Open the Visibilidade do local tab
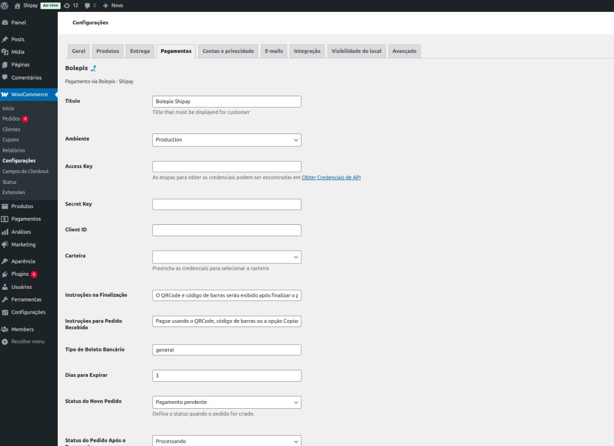Viewport: 614px width, 446px height. click(x=356, y=51)
